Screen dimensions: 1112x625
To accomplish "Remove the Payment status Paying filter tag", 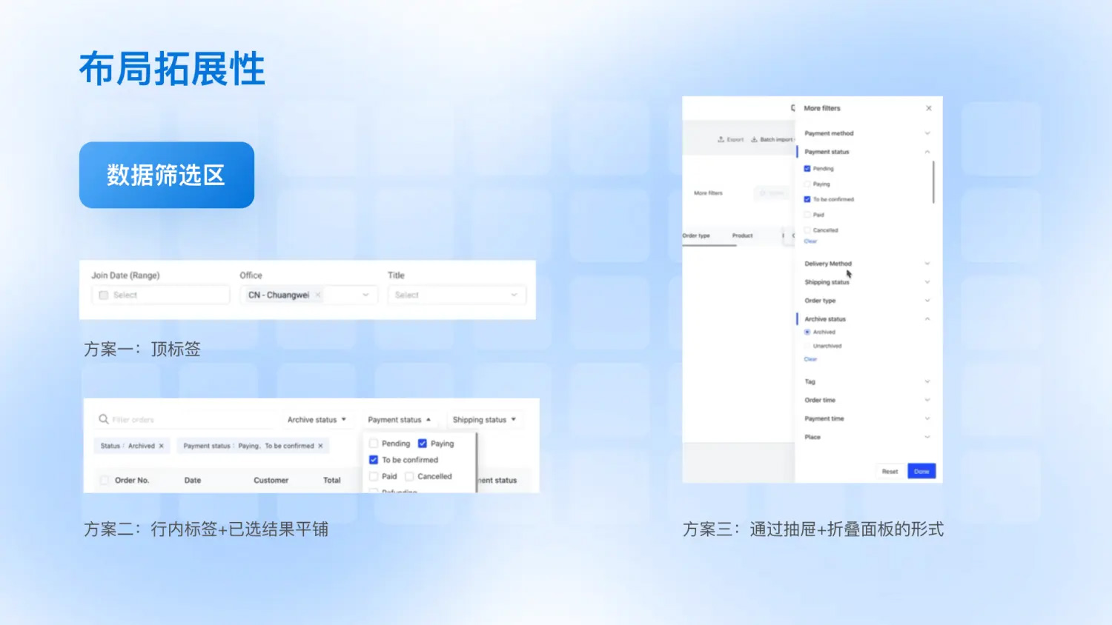I will point(320,446).
